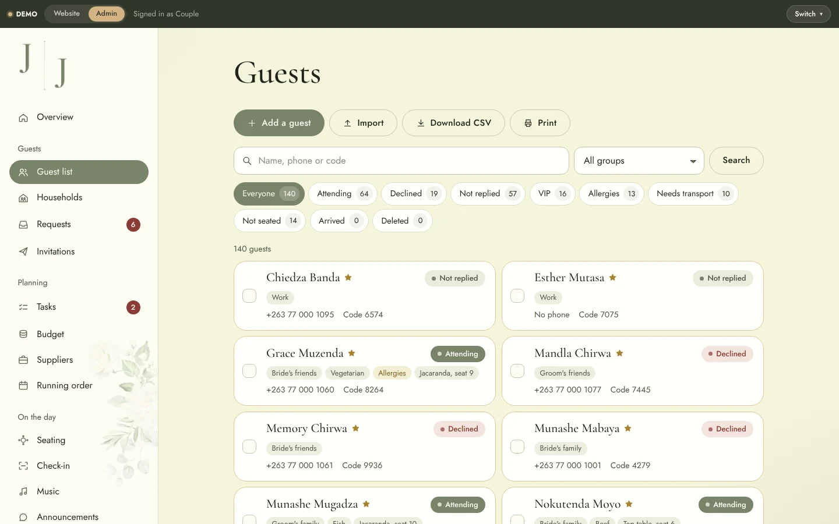Filter by Needs transport
This screenshot has height=524, width=839.
tap(693, 194)
